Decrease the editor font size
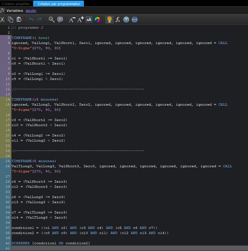248x251 pixels. coord(72,20)
